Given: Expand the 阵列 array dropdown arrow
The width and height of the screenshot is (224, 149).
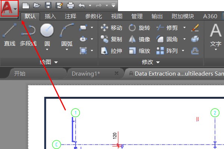Looking at the screenshot, I should [x=183, y=51].
